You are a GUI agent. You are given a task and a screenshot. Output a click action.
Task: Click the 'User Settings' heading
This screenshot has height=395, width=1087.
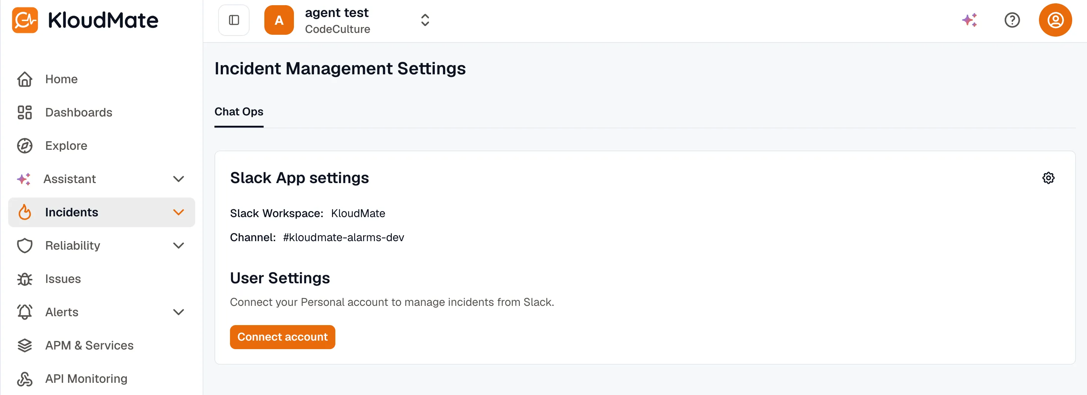pyautogui.click(x=280, y=278)
